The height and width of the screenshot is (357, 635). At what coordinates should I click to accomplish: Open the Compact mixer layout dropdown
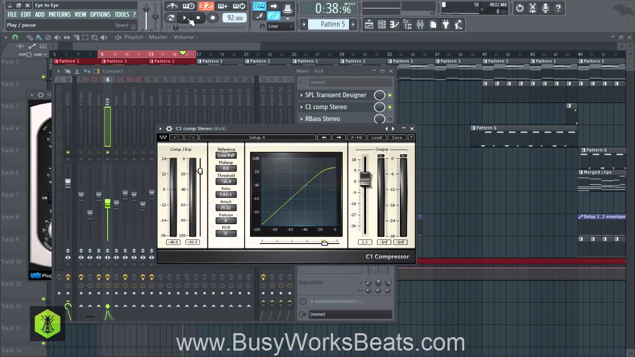(112, 71)
